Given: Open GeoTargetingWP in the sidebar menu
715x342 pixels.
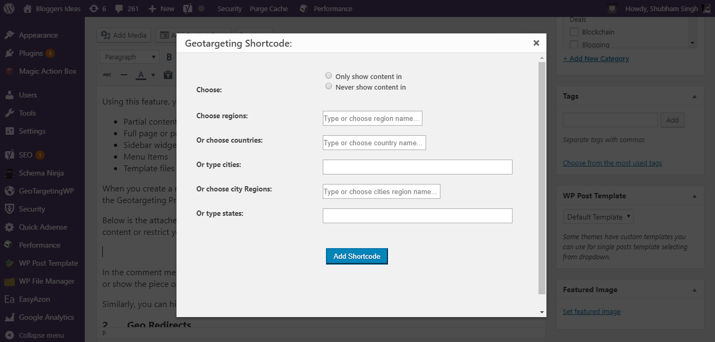Looking at the screenshot, I should [x=46, y=191].
